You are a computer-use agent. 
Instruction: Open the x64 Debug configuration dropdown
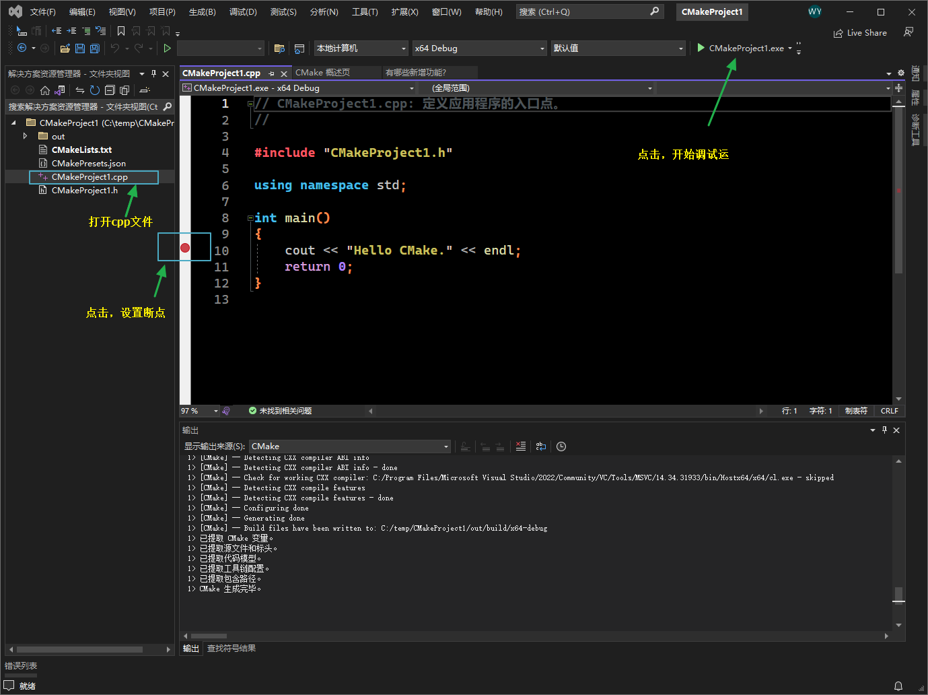click(479, 48)
